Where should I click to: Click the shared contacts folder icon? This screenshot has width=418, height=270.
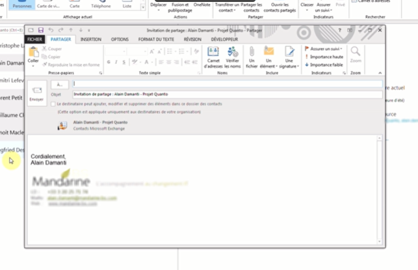point(62,126)
